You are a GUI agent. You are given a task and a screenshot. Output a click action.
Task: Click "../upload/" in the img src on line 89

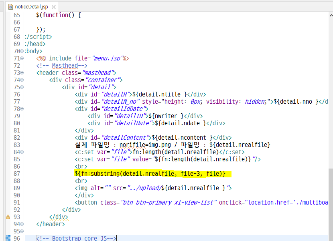pos(144,188)
